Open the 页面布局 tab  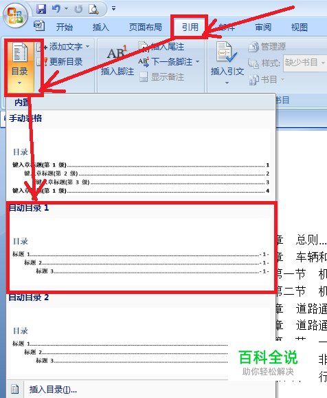tap(146, 27)
